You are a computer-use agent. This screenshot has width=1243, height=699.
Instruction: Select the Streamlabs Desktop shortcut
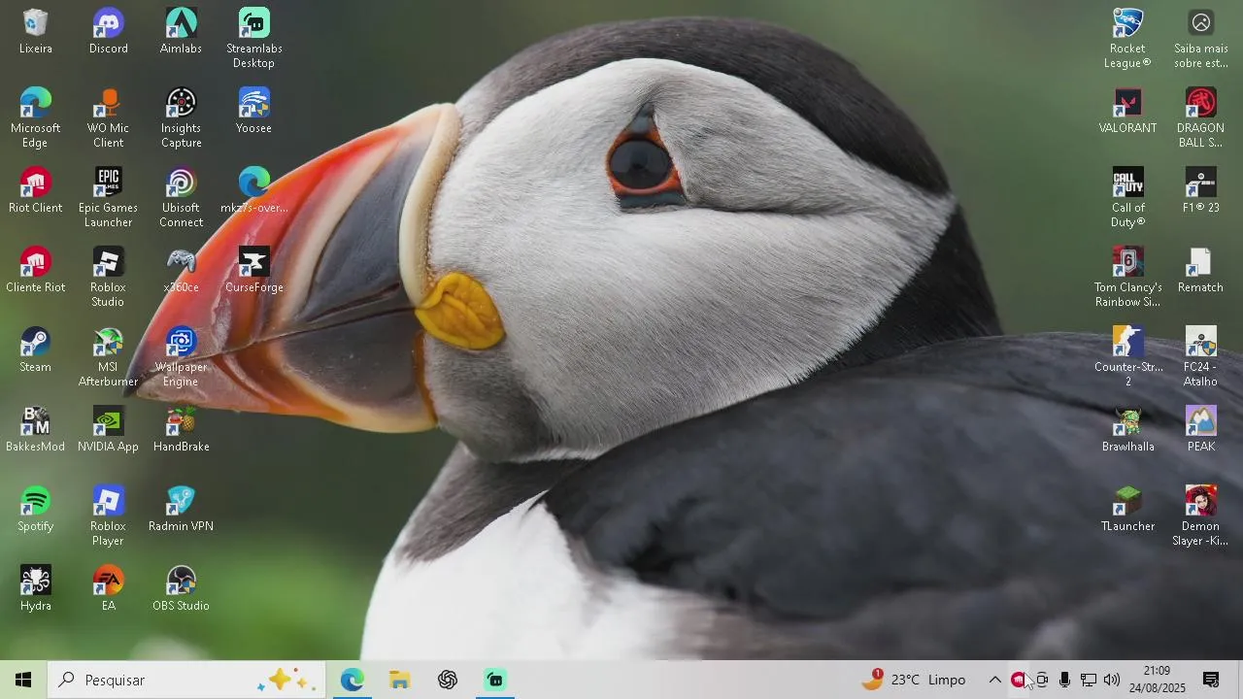pos(253,38)
